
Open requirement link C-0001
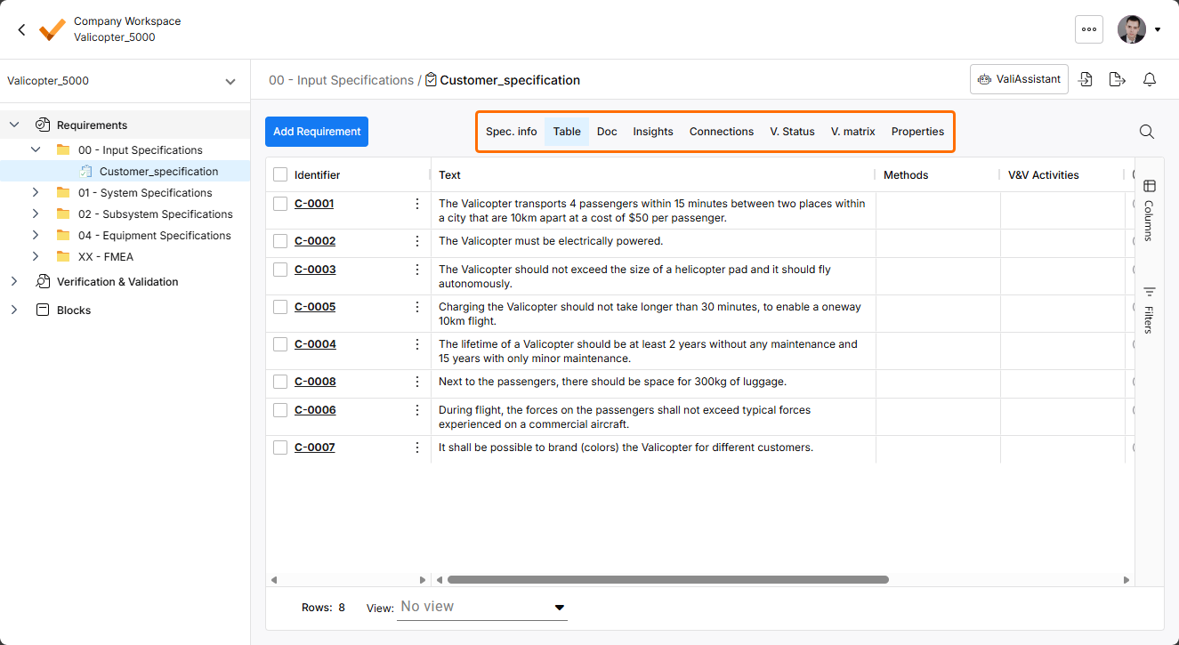click(314, 204)
